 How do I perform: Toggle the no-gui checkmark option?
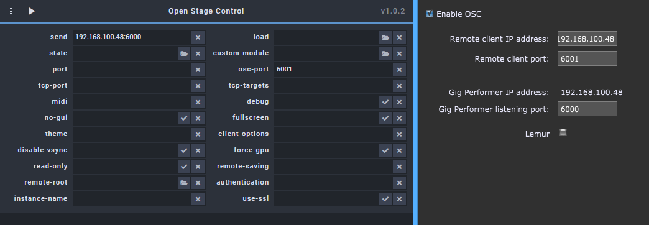184,118
